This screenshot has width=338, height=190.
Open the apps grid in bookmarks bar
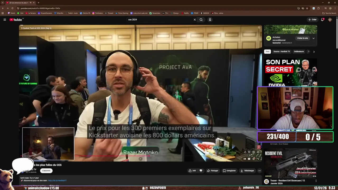[3, 13]
